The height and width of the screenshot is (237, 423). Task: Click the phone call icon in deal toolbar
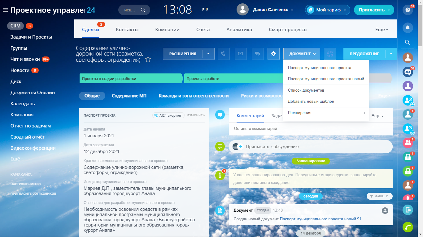point(224,54)
